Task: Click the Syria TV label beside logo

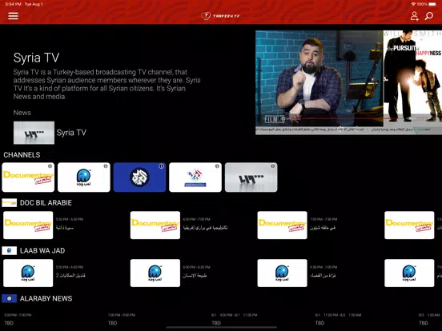Action: (71, 133)
